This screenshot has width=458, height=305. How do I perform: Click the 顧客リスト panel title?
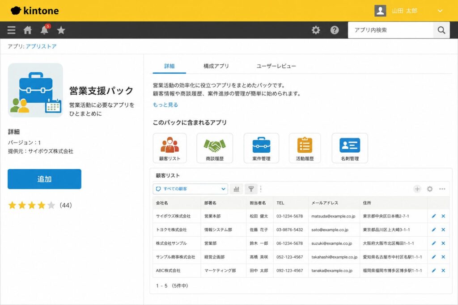tap(168, 175)
